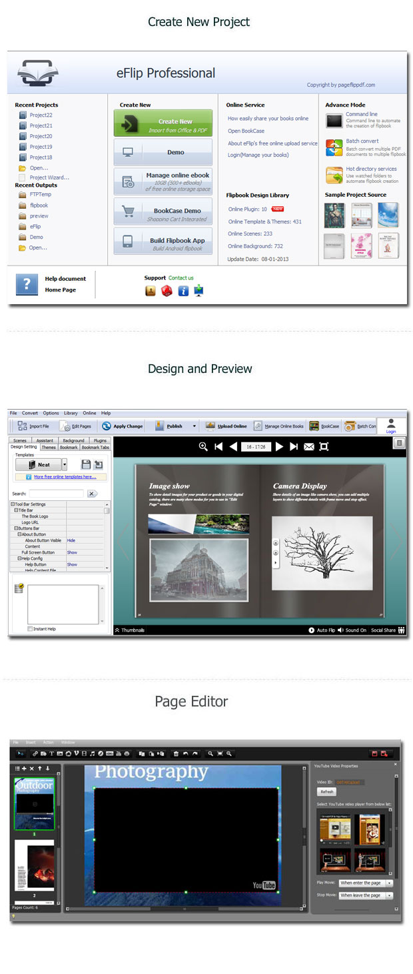413x974 pixels.
Task: Open the Convert menu
Action: coord(30,414)
